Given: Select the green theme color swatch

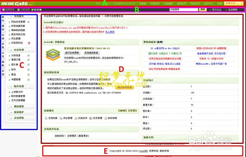Looking at the screenshot, I should coord(33,10).
